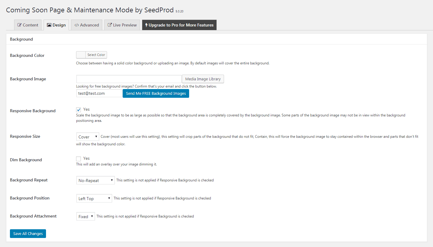Screen dimensions: 433x247
Task: Click the Background Image label
Action: click(28, 79)
